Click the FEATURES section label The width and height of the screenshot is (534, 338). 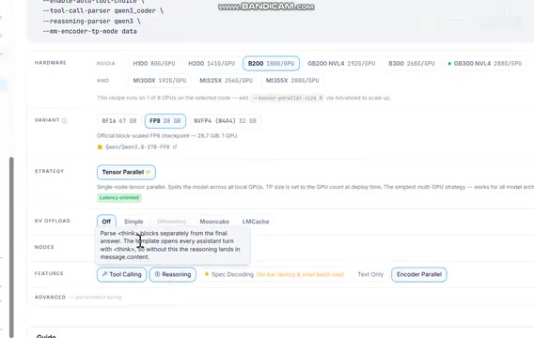click(49, 273)
